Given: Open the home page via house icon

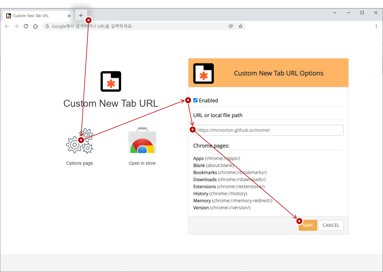Looking at the screenshot, I should 35,26.
